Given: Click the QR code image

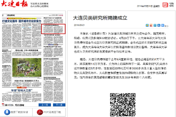Looking at the screenshot, I should [123, 105].
